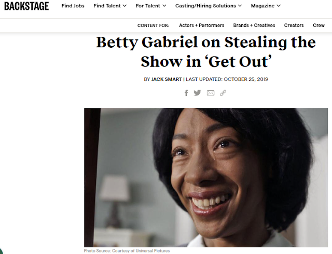Click the Get Out article photo

click(x=206, y=177)
